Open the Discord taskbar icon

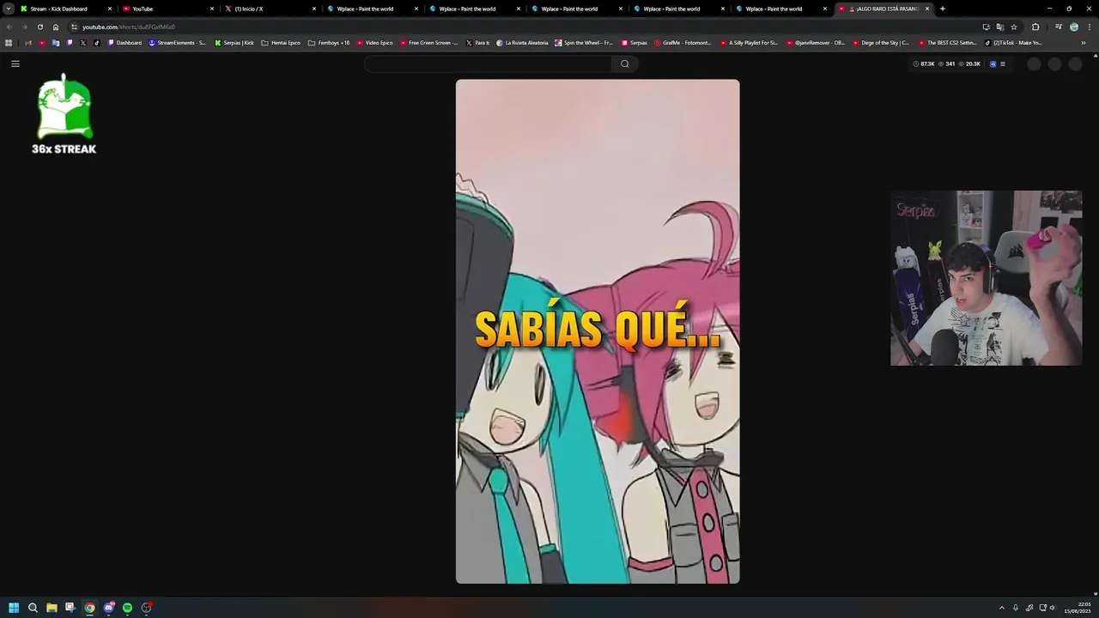click(x=108, y=608)
